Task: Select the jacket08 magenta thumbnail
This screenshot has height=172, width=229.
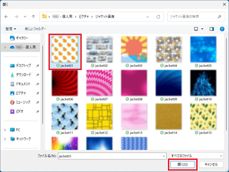Action: (134, 83)
